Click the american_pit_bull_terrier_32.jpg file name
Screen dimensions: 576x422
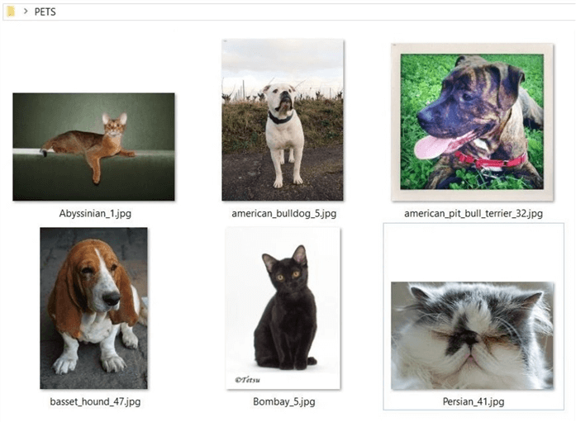[x=474, y=213]
